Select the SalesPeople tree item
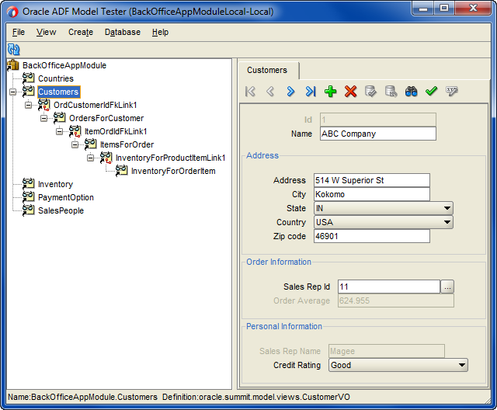Viewport: 497px width, 410px height. [61, 210]
